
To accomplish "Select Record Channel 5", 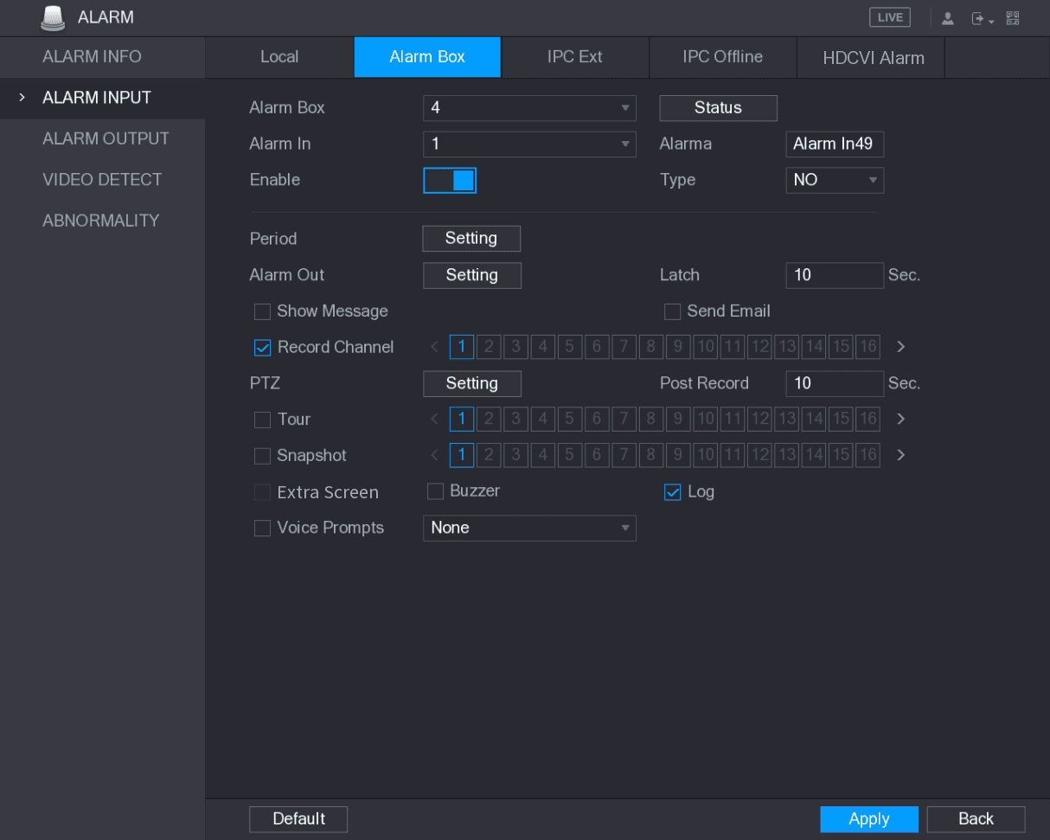I will click(x=570, y=348).
